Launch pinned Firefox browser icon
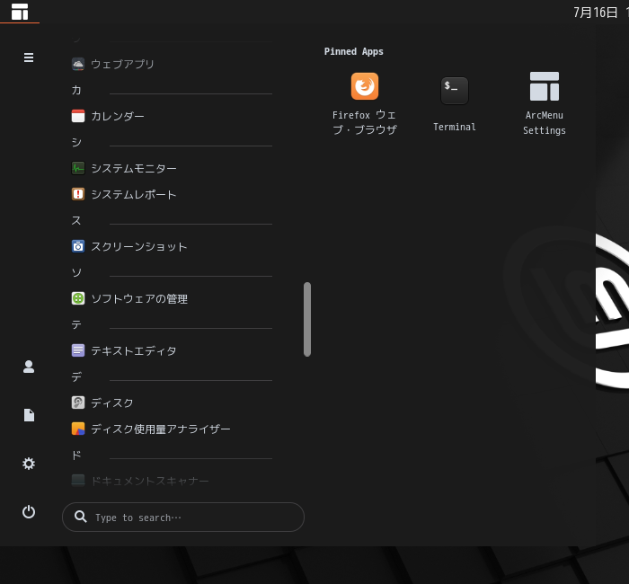 pyautogui.click(x=365, y=86)
